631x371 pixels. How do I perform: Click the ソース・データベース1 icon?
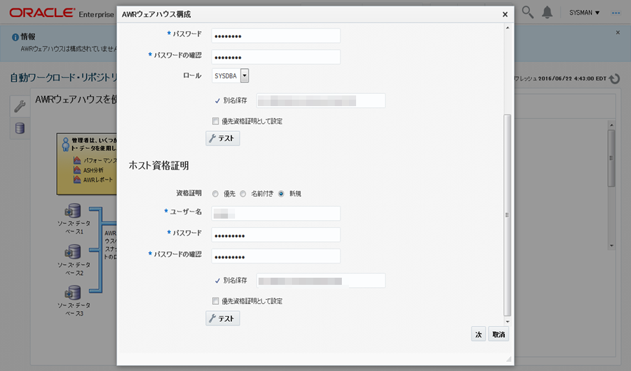pyautogui.click(x=73, y=211)
